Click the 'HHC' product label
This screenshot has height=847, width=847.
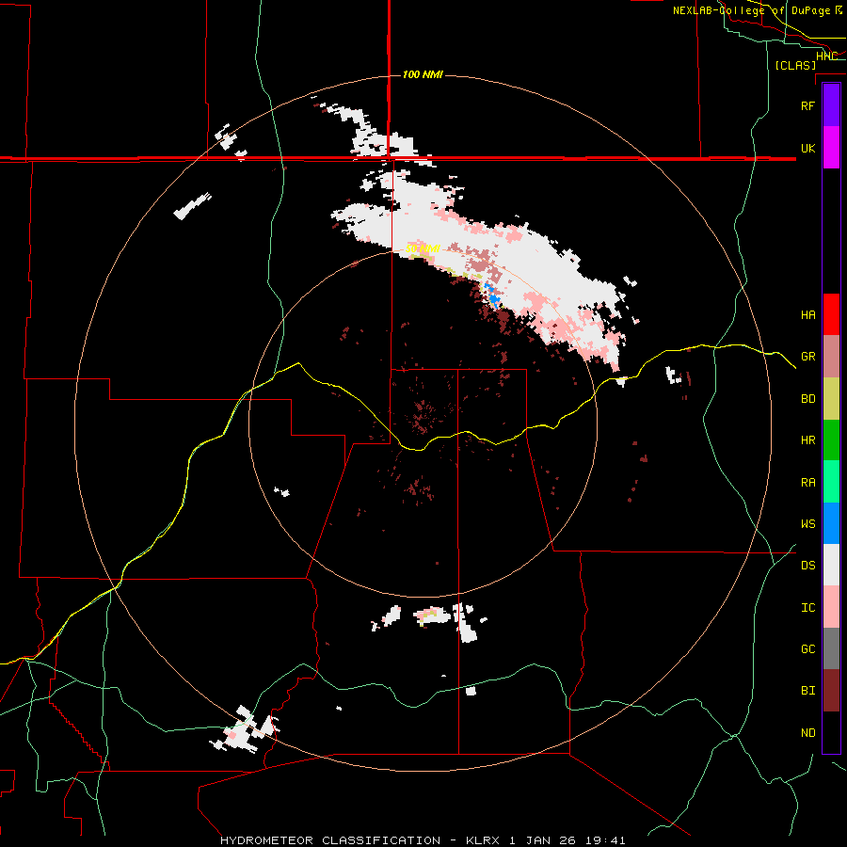[826, 56]
